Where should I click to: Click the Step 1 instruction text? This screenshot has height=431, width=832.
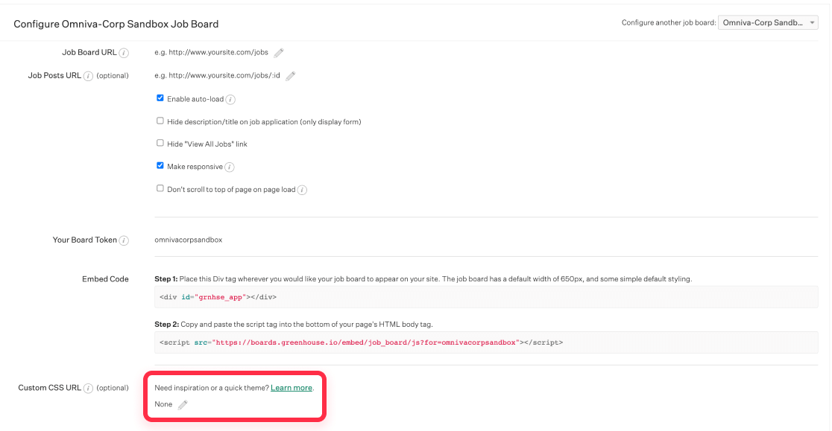click(x=423, y=279)
